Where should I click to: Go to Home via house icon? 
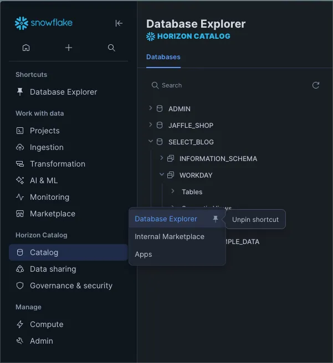point(26,48)
